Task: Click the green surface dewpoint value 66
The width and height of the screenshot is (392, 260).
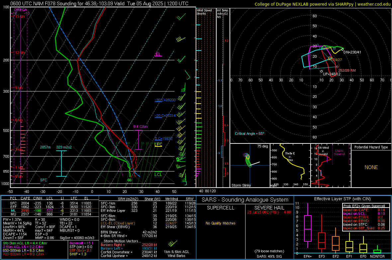Action: point(129,180)
